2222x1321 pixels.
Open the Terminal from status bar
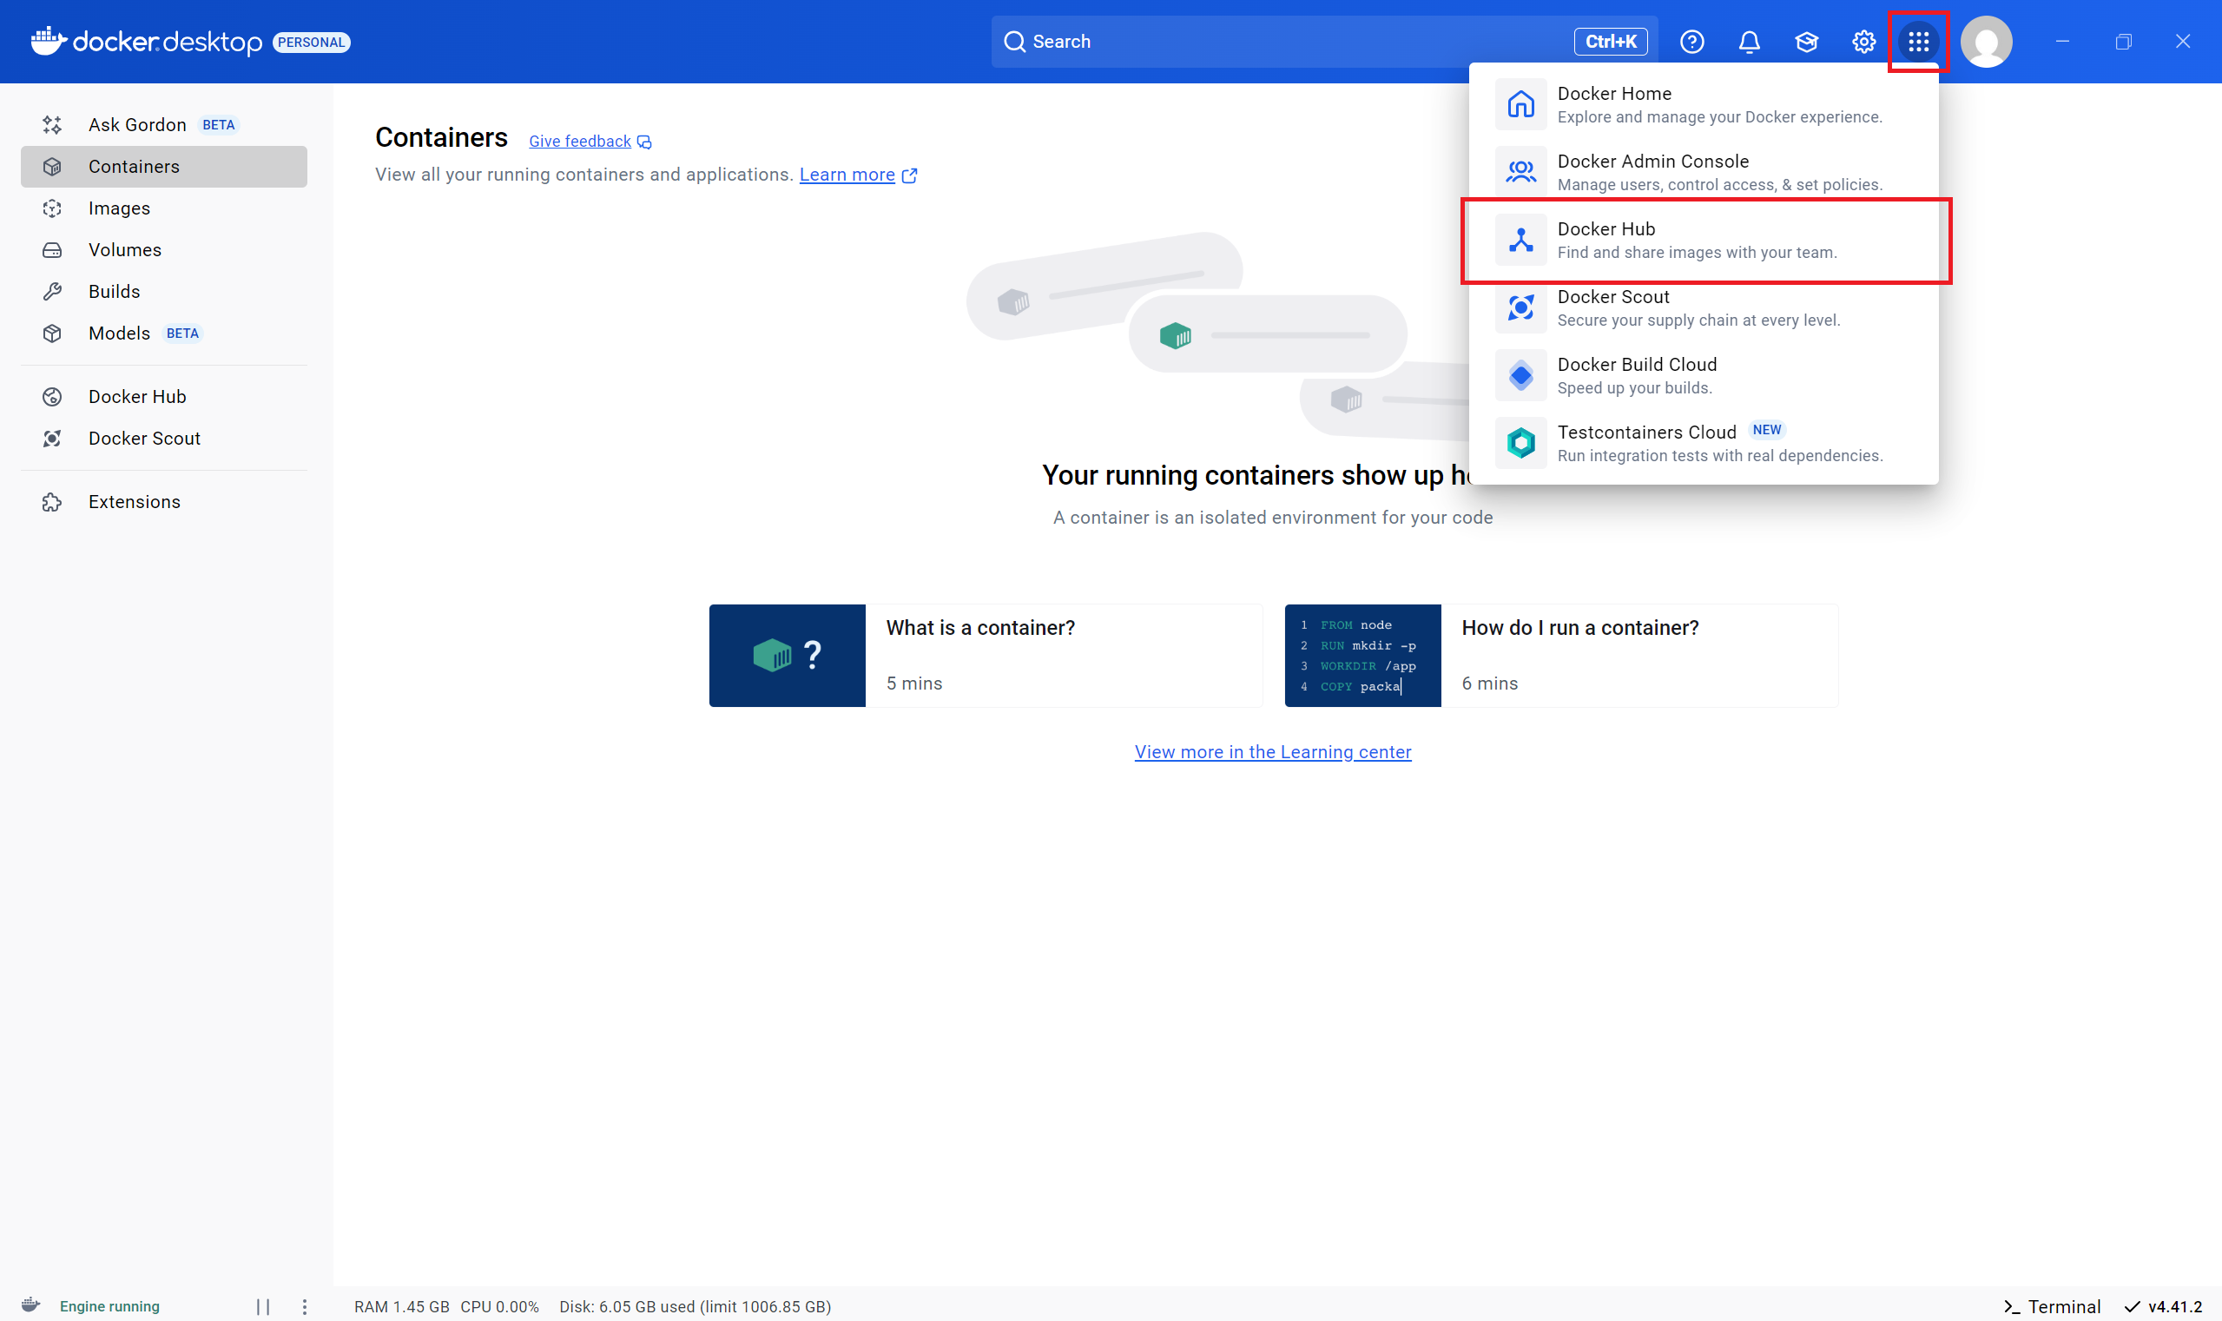(2051, 1306)
